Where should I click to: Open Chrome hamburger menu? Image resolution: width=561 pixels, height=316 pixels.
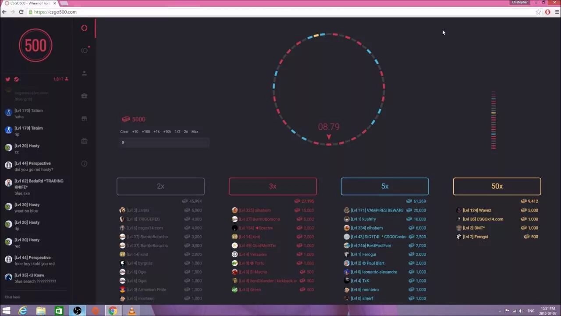557,12
